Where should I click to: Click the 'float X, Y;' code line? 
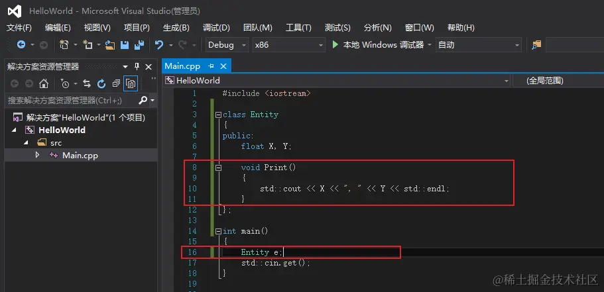[267, 146]
